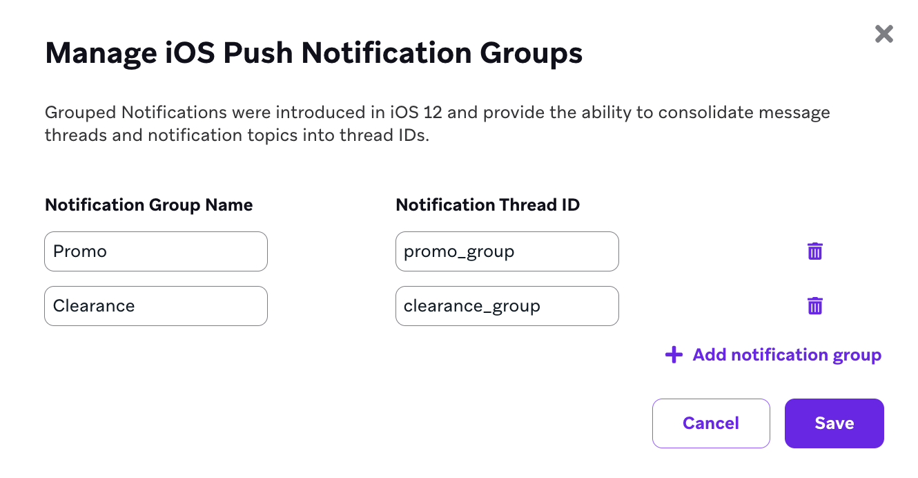Click the trash icon next to promo_group
The image size is (918, 478).
(814, 251)
